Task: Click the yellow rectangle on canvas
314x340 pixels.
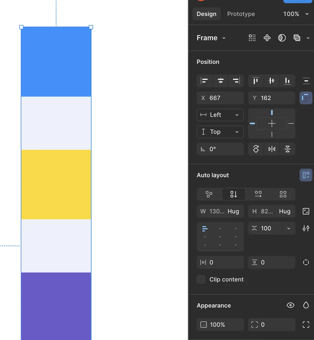Action: tap(56, 184)
